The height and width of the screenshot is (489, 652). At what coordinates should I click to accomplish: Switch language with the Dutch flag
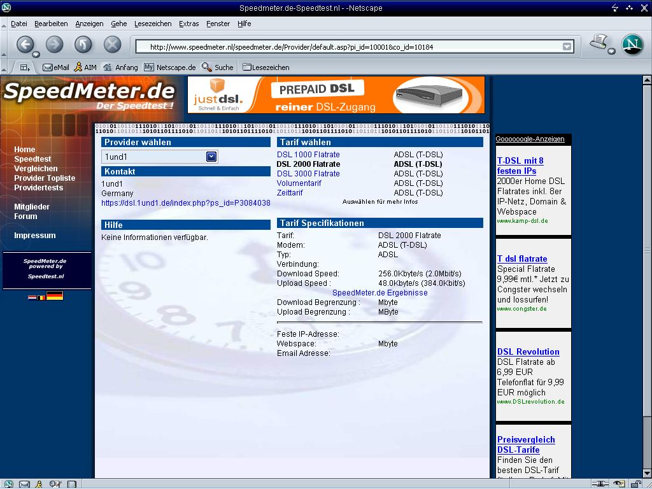[x=32, y=298]
